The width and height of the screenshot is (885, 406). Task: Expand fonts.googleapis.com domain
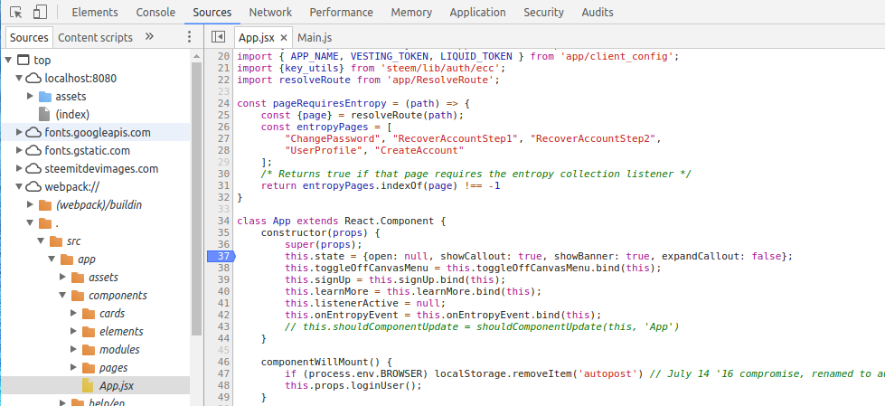[x=20, y=132]
